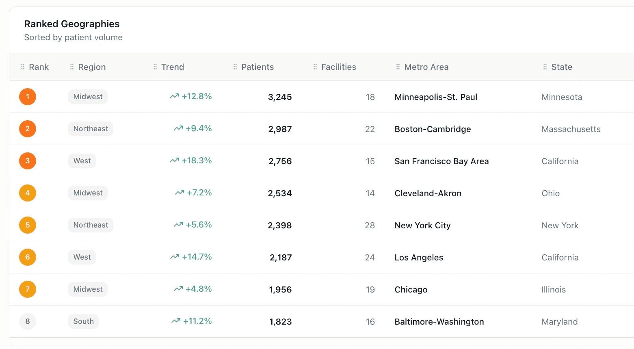634x349 pixels.
Task: Click the Region column drag handle
Action: (x=71, y=67)
